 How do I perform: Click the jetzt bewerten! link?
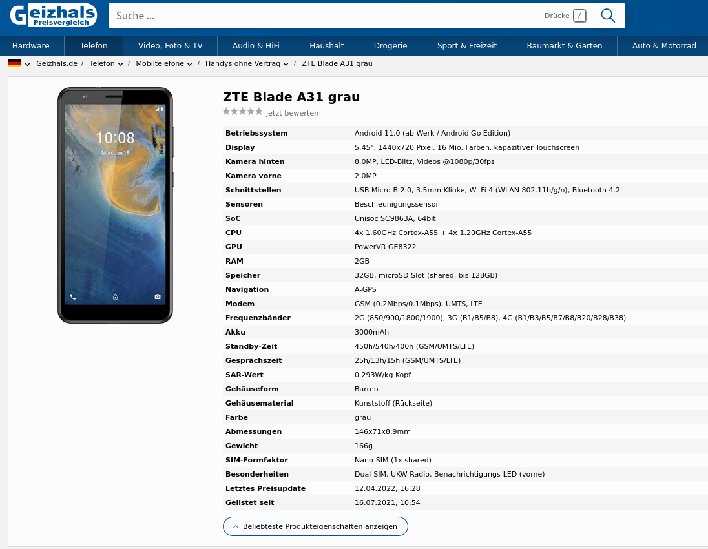(x=293, y=113)
